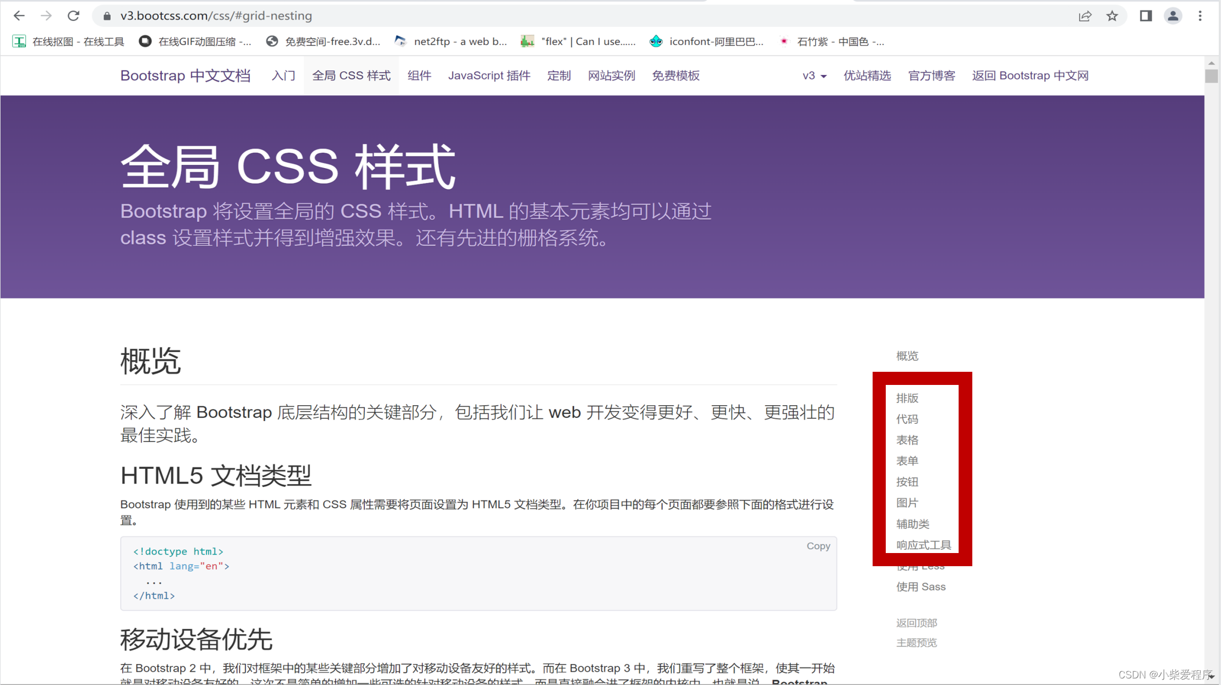Image resolution: width=1221 pixels, height=685 pixels.
Task: Open the 定制 nav item
Action: coord(559,76)
